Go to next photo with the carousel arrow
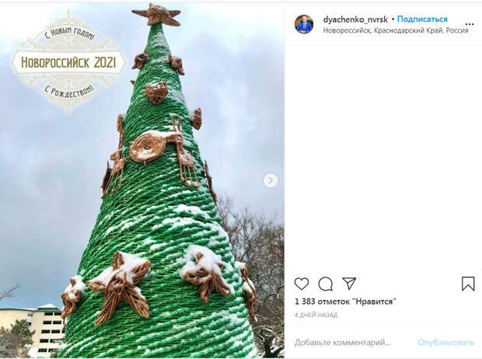Image resolution: width=482 pixels, height=359 pixels. click(271, 180)
